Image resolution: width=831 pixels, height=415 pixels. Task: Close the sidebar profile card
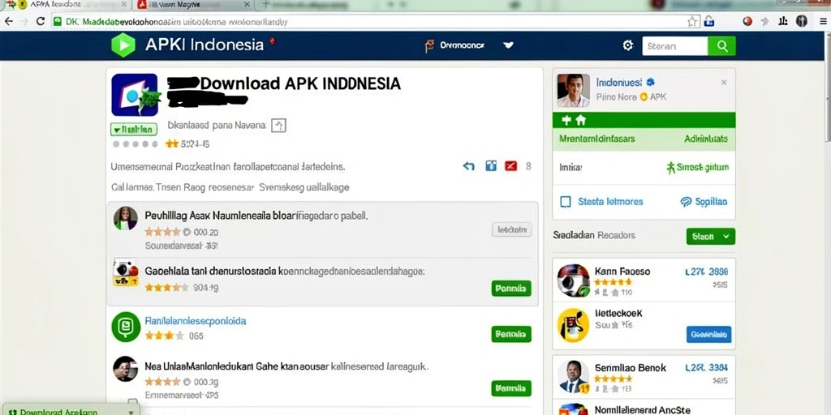[x=723, y=83]
